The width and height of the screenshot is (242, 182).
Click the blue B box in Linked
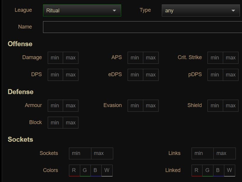pos(218,170)
